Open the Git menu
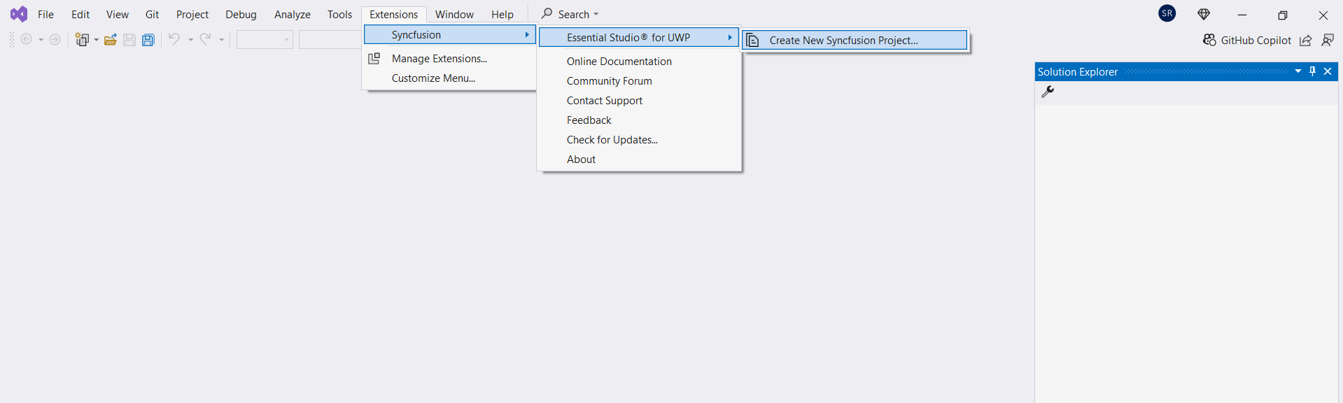Image resolution: width=1343 pixels, height=403 pixels. click(152, 15)
